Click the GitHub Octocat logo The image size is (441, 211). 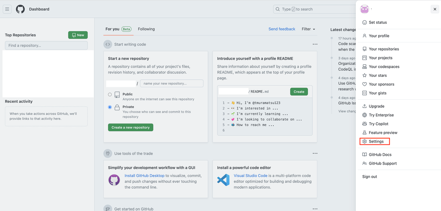[x=20, y=9]
